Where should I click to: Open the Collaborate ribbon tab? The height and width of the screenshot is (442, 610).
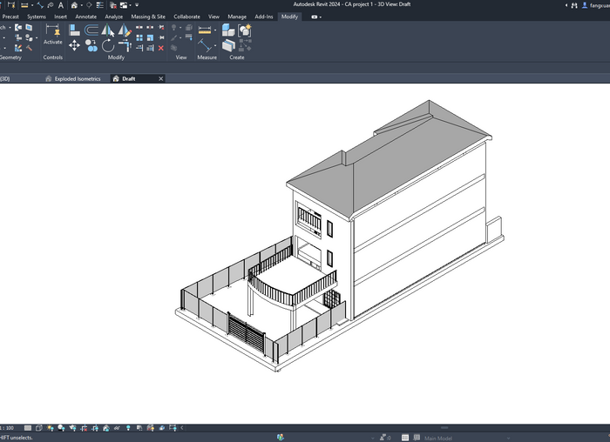(x=186, y=17)
